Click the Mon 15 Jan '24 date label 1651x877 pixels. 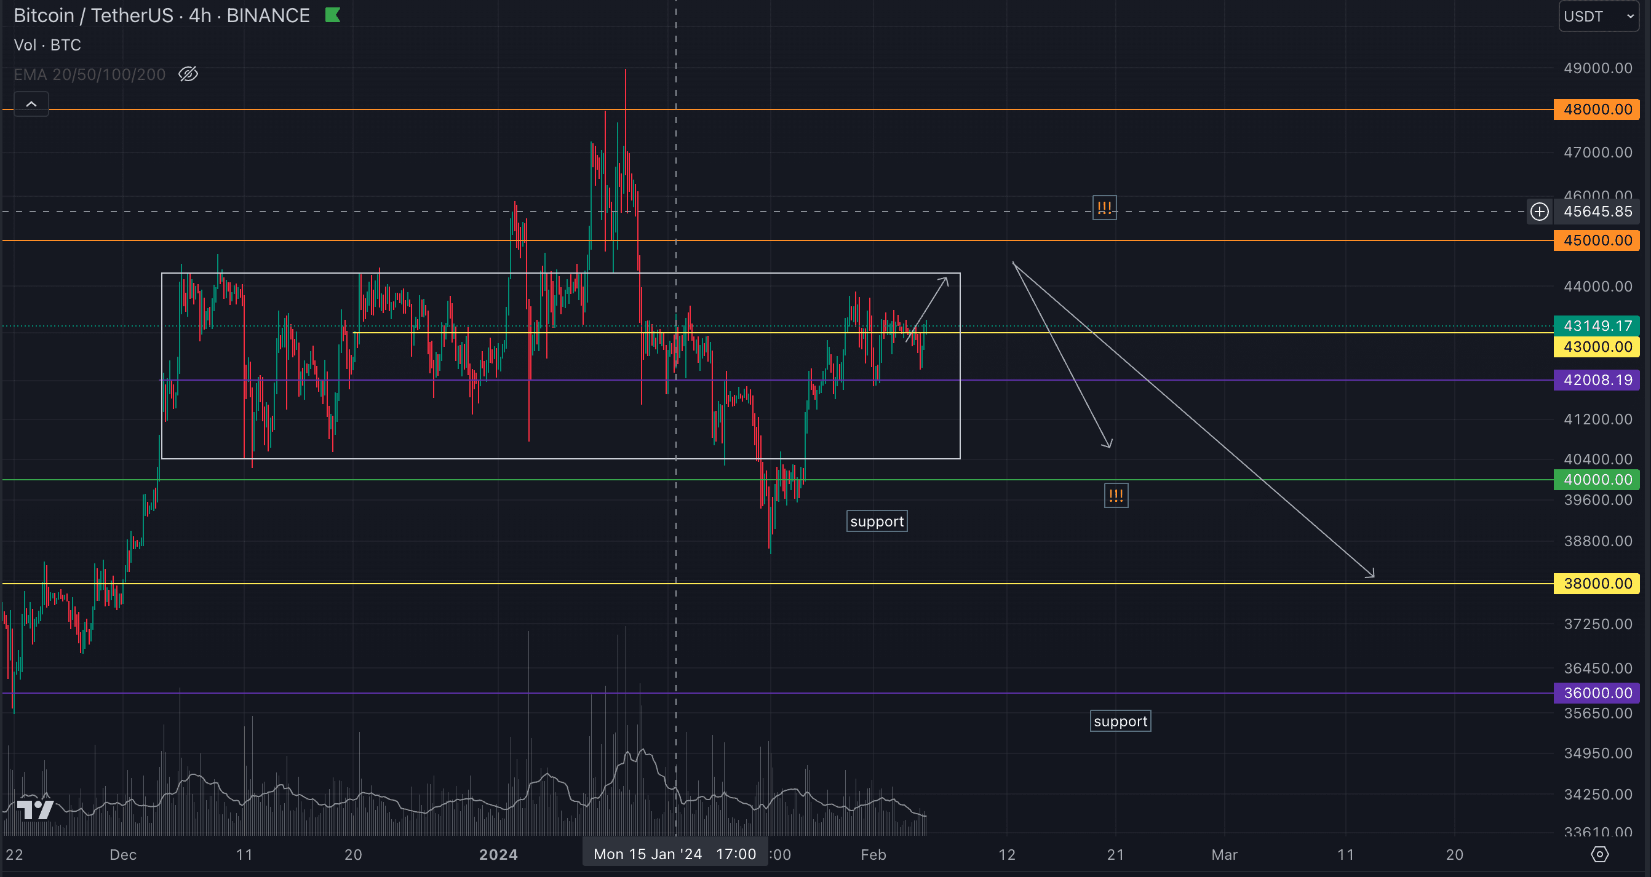pos(647,854)
